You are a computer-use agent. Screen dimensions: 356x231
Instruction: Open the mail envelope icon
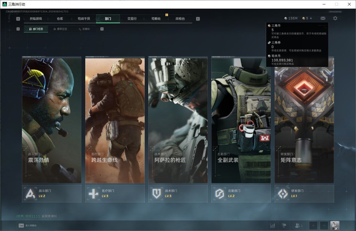323,18
